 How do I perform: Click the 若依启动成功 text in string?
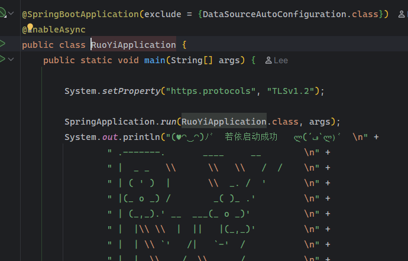click(251, 137)
